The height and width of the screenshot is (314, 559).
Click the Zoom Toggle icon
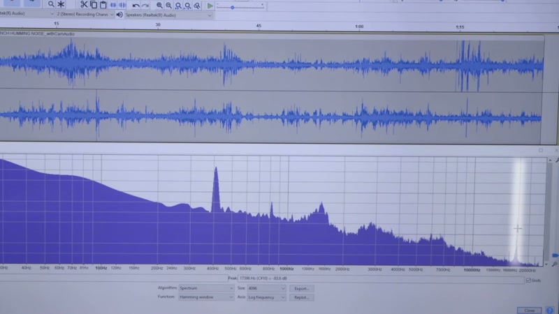pyautogui.click(x=197, y=6)
